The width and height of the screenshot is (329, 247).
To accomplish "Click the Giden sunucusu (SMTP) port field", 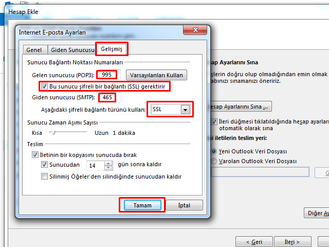I will (107, 97).
